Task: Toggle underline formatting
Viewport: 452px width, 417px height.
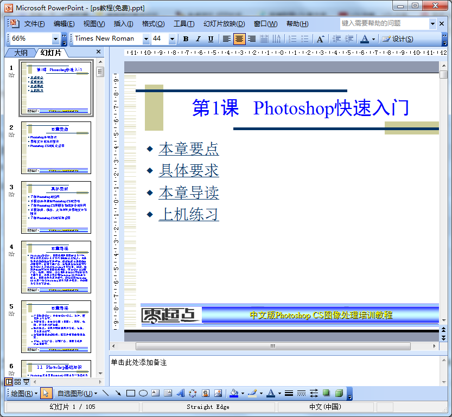Action: [x=211, y=39]
